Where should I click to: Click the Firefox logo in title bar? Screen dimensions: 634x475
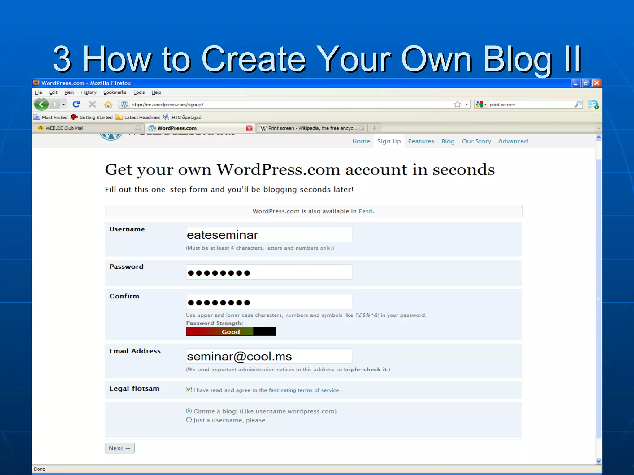pos(36,83)
